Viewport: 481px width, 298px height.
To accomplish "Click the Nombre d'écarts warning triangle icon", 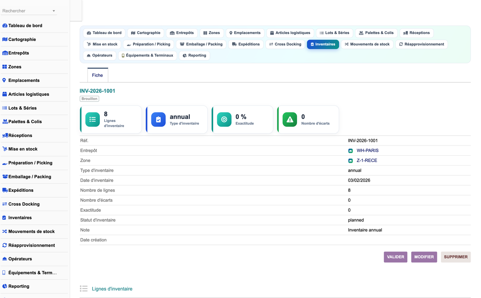I will click(290, 120).
